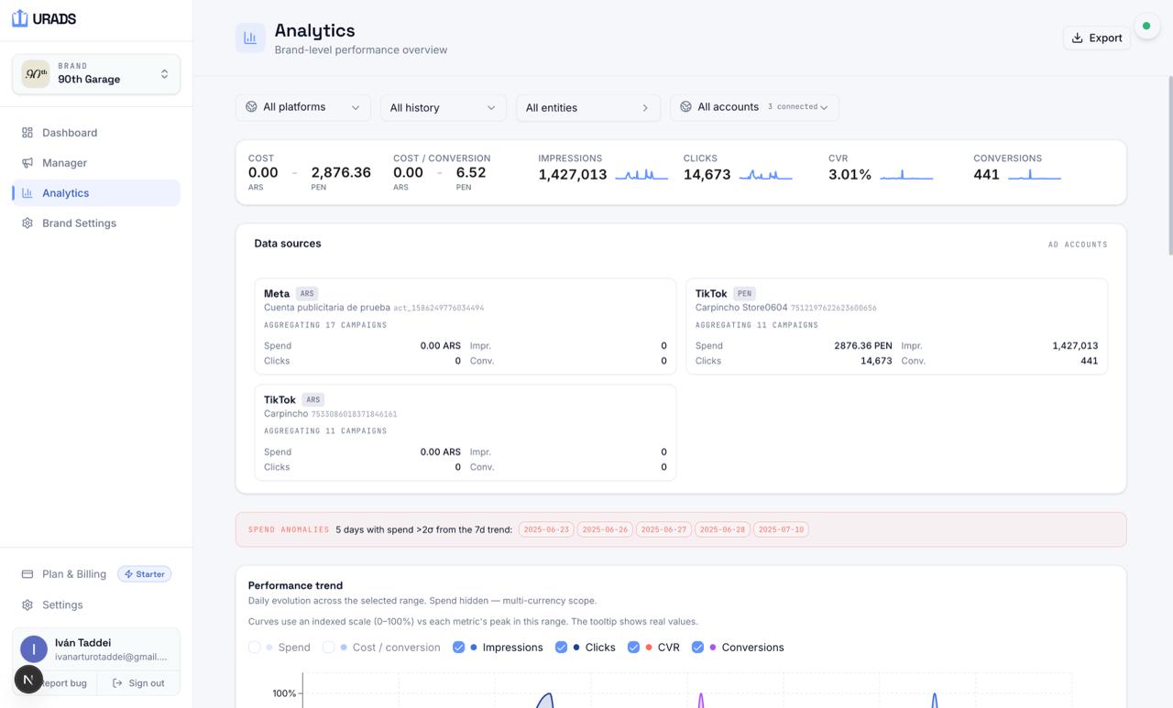Open Dashboard in the sidebar
1173x708 pixels.
[96, 133]
